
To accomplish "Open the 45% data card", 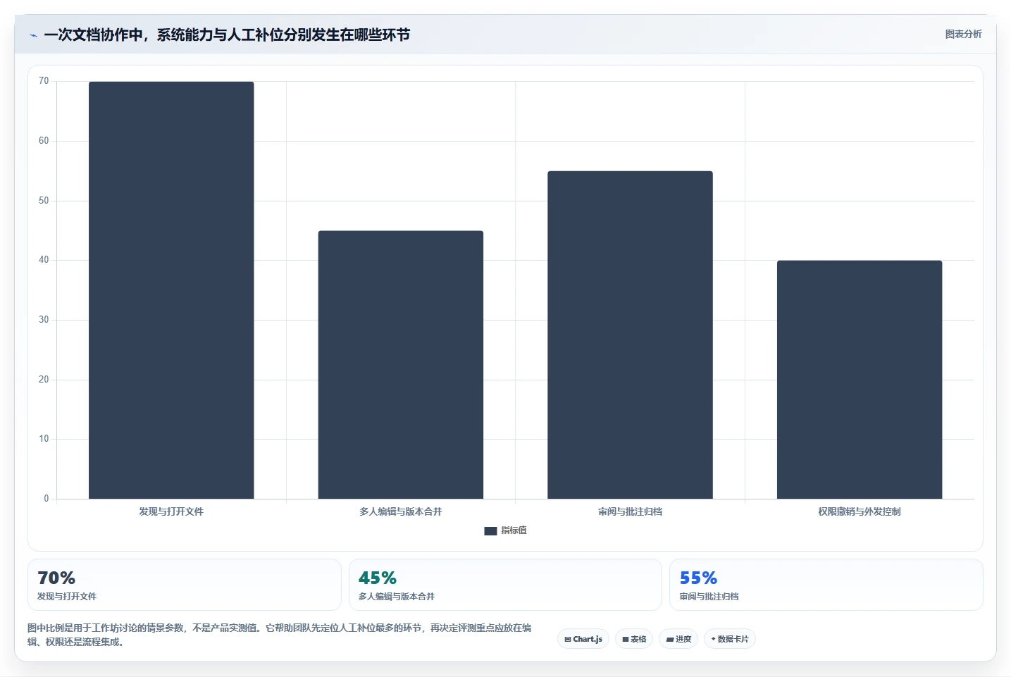I will (x=505, y=585).
